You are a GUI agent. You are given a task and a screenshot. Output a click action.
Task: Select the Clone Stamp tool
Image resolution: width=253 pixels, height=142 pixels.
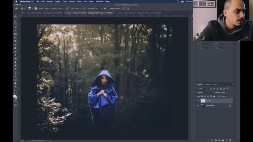[x=15, y=48]
